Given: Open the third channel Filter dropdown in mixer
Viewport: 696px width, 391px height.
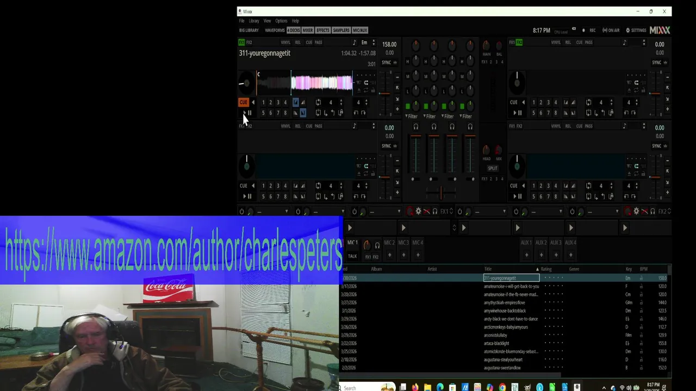Looking at the screenshot, I should 448,116.
